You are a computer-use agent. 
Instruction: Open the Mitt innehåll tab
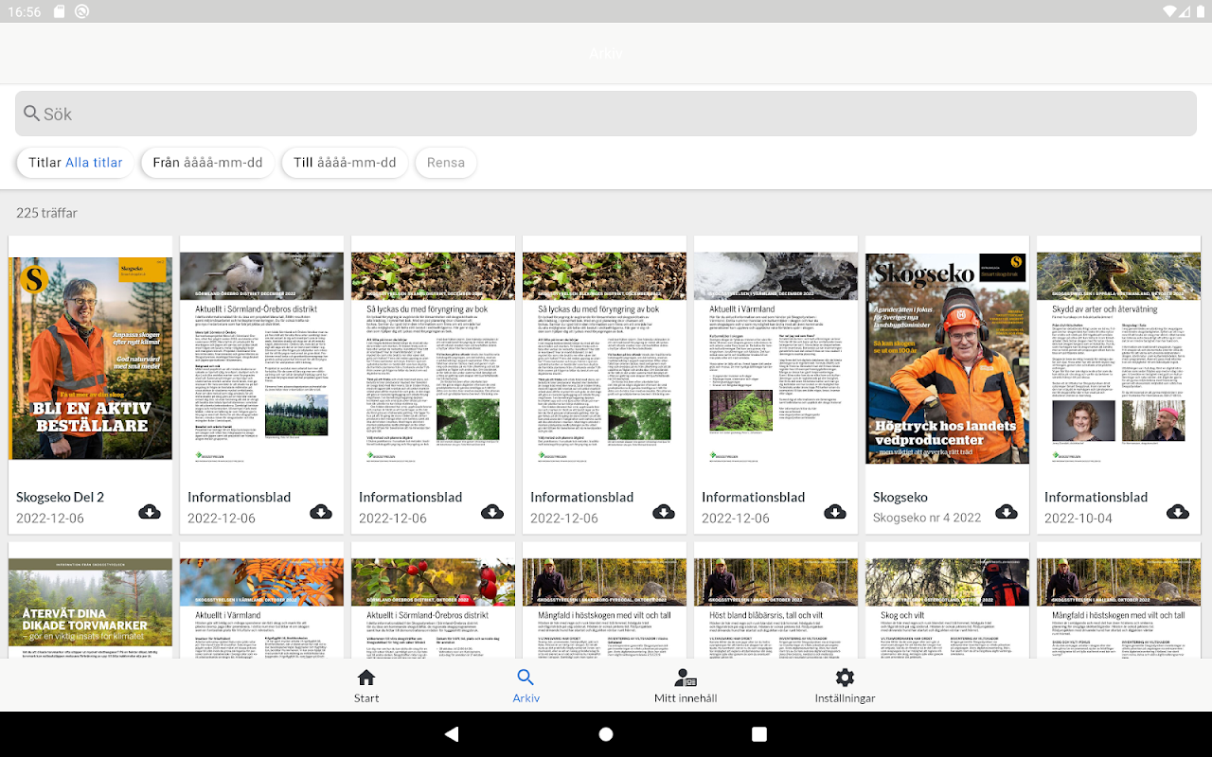pyautogui.click(x=686, y=686)
